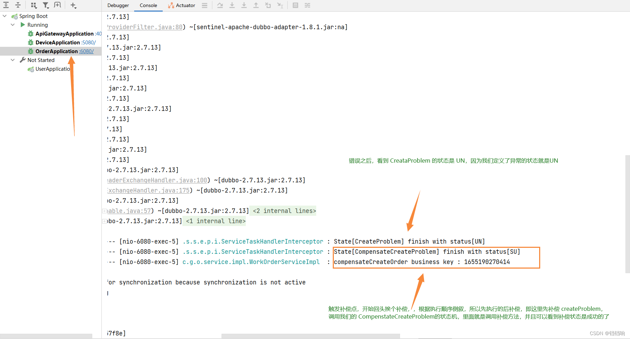Select DeviceApplication in services tree
The image size is (630, 339).
(x=58, y=43)
